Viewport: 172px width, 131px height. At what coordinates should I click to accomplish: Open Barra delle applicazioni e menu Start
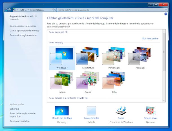click(x=23, y=115)
